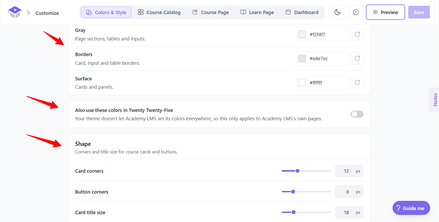Click the 'Also use these colors' heading

pos(124,110)
